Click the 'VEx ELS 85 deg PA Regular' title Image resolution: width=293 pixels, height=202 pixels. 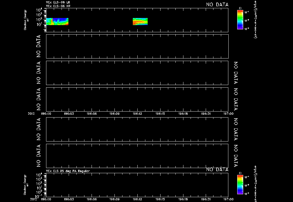(68, 171)
